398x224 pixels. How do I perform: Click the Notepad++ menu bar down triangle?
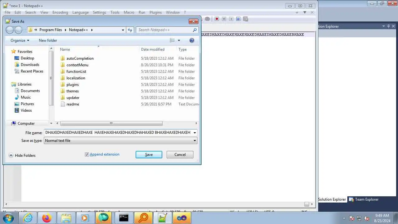click(305, 12)
